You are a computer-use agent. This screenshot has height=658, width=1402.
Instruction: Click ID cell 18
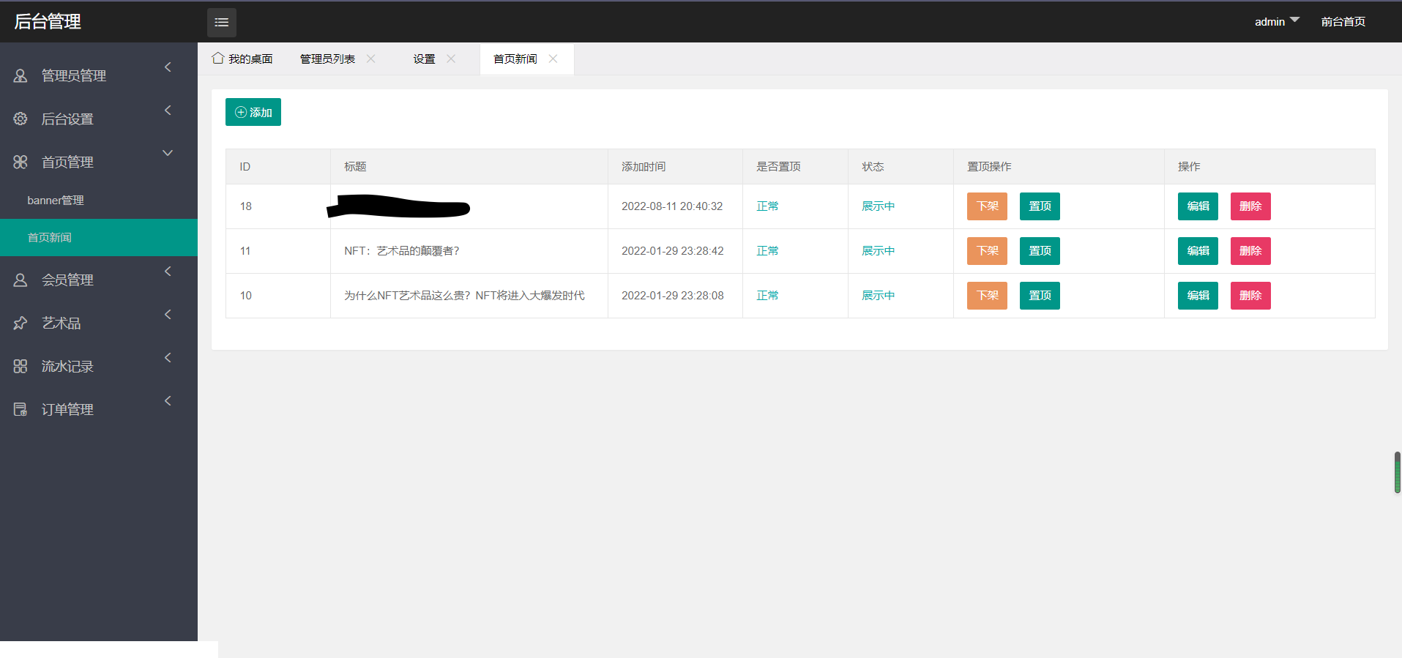(x=246, y=206)
